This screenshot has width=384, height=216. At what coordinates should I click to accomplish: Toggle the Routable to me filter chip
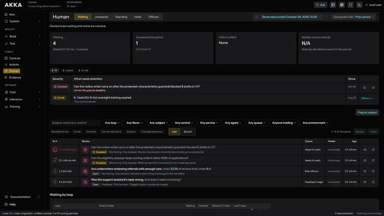pos(60,131)
